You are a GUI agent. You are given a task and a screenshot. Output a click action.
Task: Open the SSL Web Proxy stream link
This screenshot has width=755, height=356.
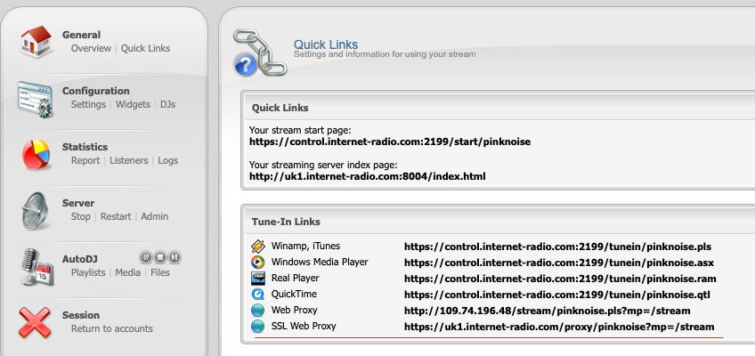tap(558, 327)
